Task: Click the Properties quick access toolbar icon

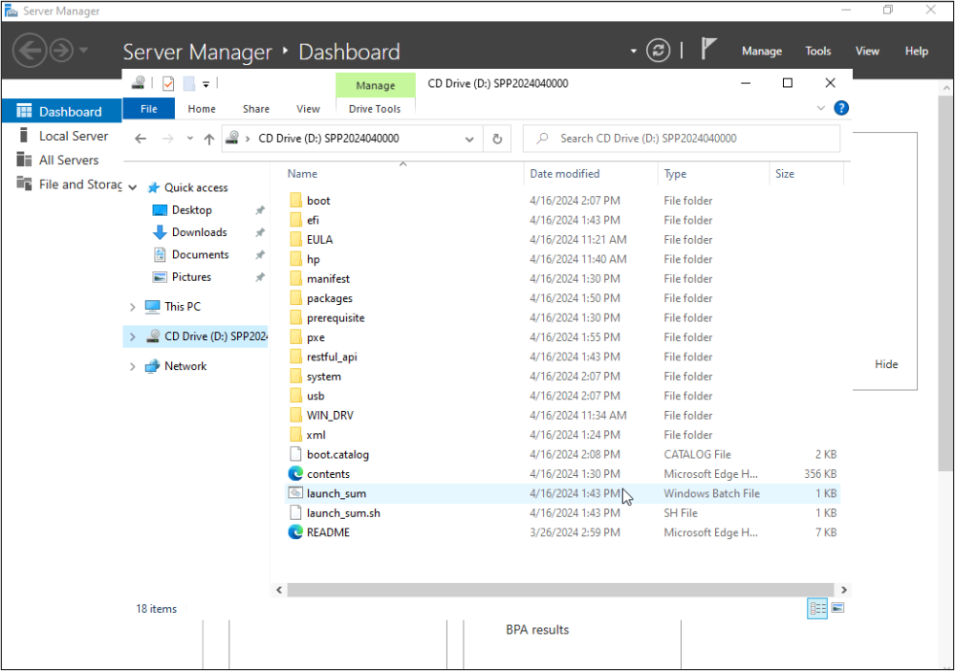Action: (168, 83)
